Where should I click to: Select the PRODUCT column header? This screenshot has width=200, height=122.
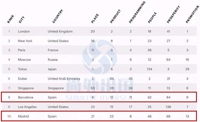pyautogui.click(x=115, y=16)
